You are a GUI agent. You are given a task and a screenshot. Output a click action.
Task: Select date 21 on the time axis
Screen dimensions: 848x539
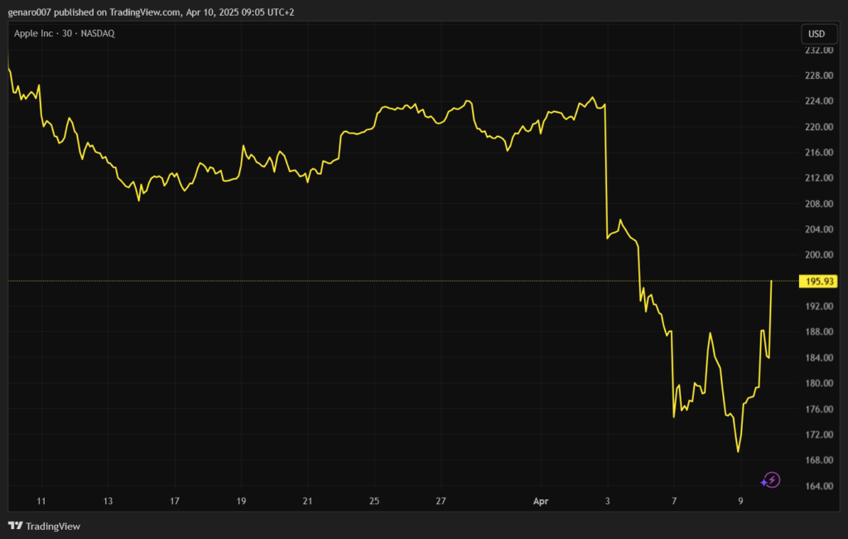[x=307, y=501]
